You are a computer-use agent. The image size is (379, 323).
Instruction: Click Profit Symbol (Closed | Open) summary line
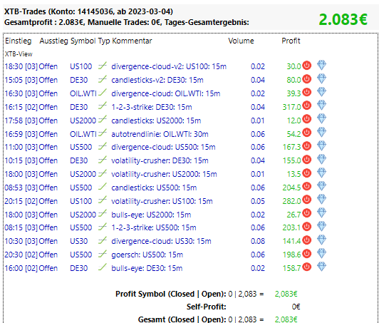(x=206, y=294)
